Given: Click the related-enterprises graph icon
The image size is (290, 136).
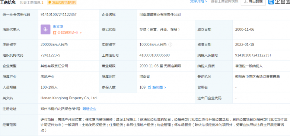Looking at the screenshot, I should [54, 33].
